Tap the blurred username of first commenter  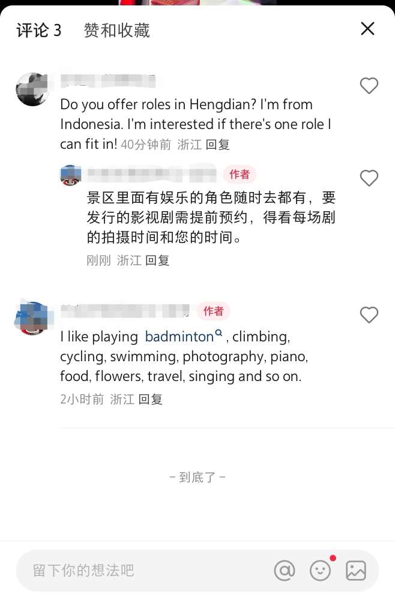coord(108,81)
